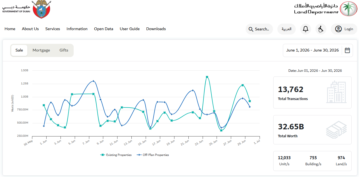This screenshot has height=177, width=359.
Task: Open accessibility options wheelchair icon
Action: [x=321, y=29]
